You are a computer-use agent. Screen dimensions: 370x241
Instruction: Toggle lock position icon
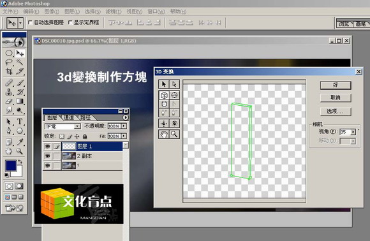[x=77, y=136]
